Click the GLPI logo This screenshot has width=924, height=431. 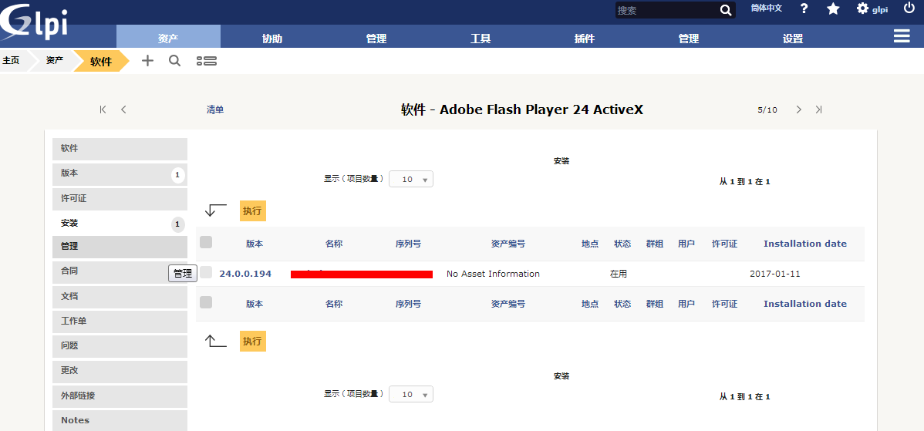click(34, 22)
